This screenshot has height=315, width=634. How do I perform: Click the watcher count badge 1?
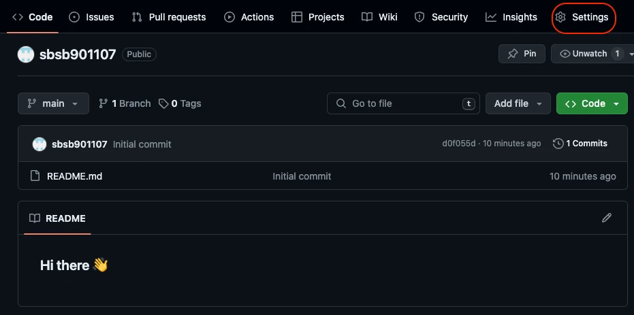pos(617,54)
